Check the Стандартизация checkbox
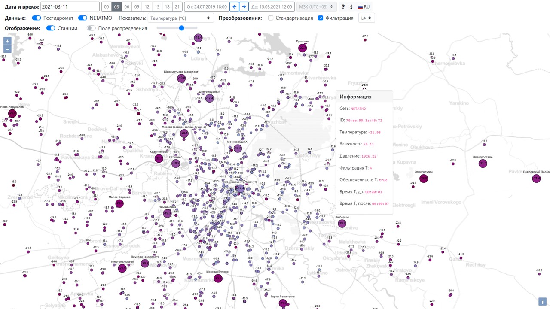This screenshot has height=309, width=550. coord(271,18)
